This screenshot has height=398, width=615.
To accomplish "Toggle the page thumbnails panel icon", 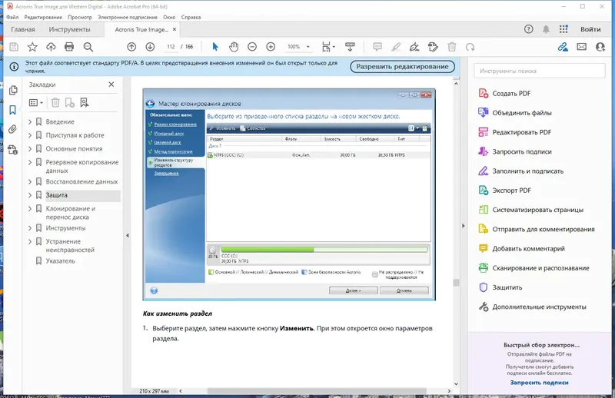I will 12,90.
